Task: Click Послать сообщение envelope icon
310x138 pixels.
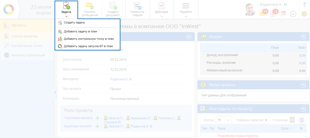Action: pos(89,6)
